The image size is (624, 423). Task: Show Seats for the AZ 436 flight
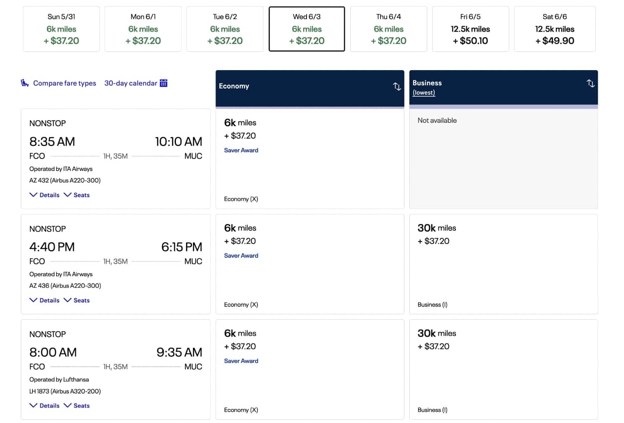[x=77, y=301]
